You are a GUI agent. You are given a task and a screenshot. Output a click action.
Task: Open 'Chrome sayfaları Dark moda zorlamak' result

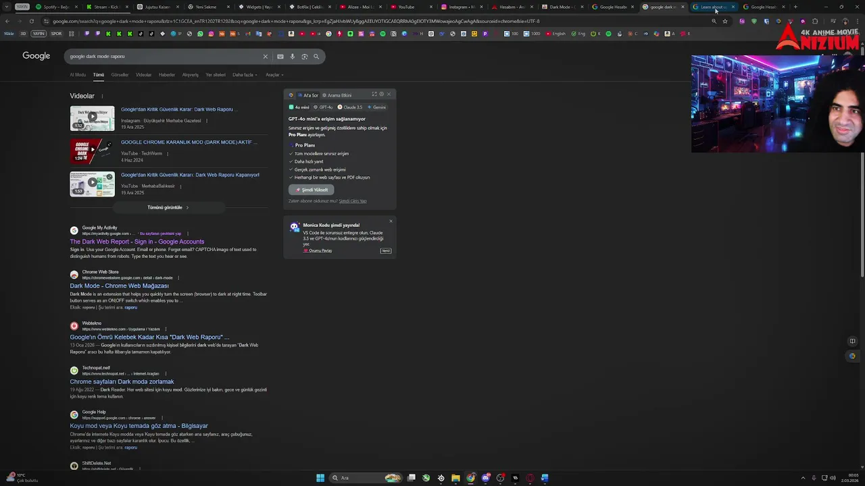pyautogui.click(x=122, y=382)
